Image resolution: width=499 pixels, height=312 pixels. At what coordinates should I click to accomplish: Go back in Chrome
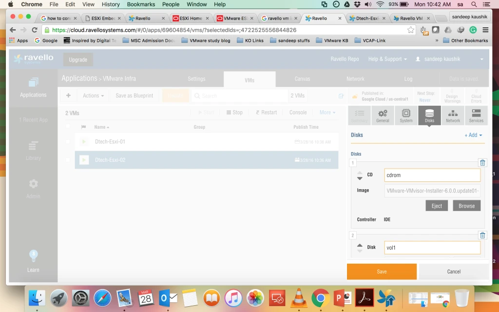13,30
